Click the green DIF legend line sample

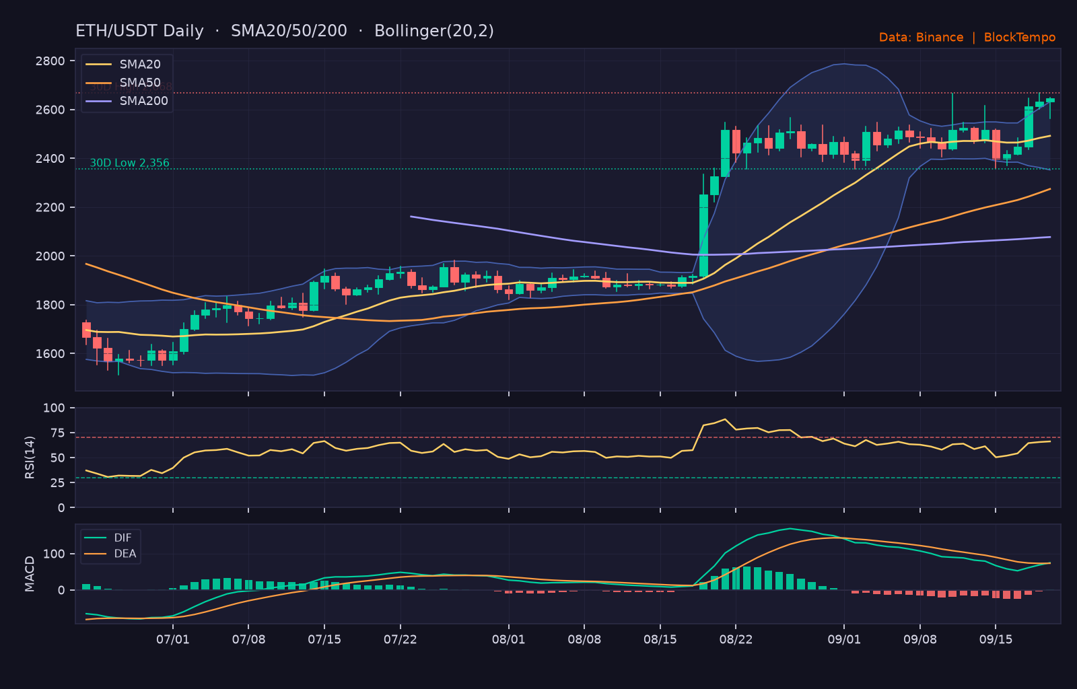pyautogui.click(x=96, y=538)
